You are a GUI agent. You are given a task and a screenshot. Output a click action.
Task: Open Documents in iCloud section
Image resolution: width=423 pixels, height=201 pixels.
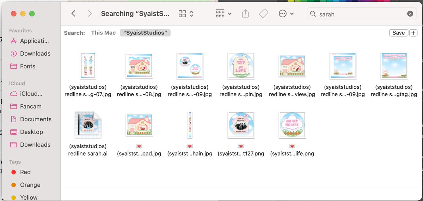[x=31, y=119]
